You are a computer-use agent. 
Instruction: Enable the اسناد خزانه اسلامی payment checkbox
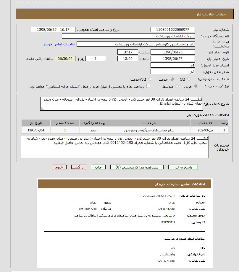(x=148, y=86)
